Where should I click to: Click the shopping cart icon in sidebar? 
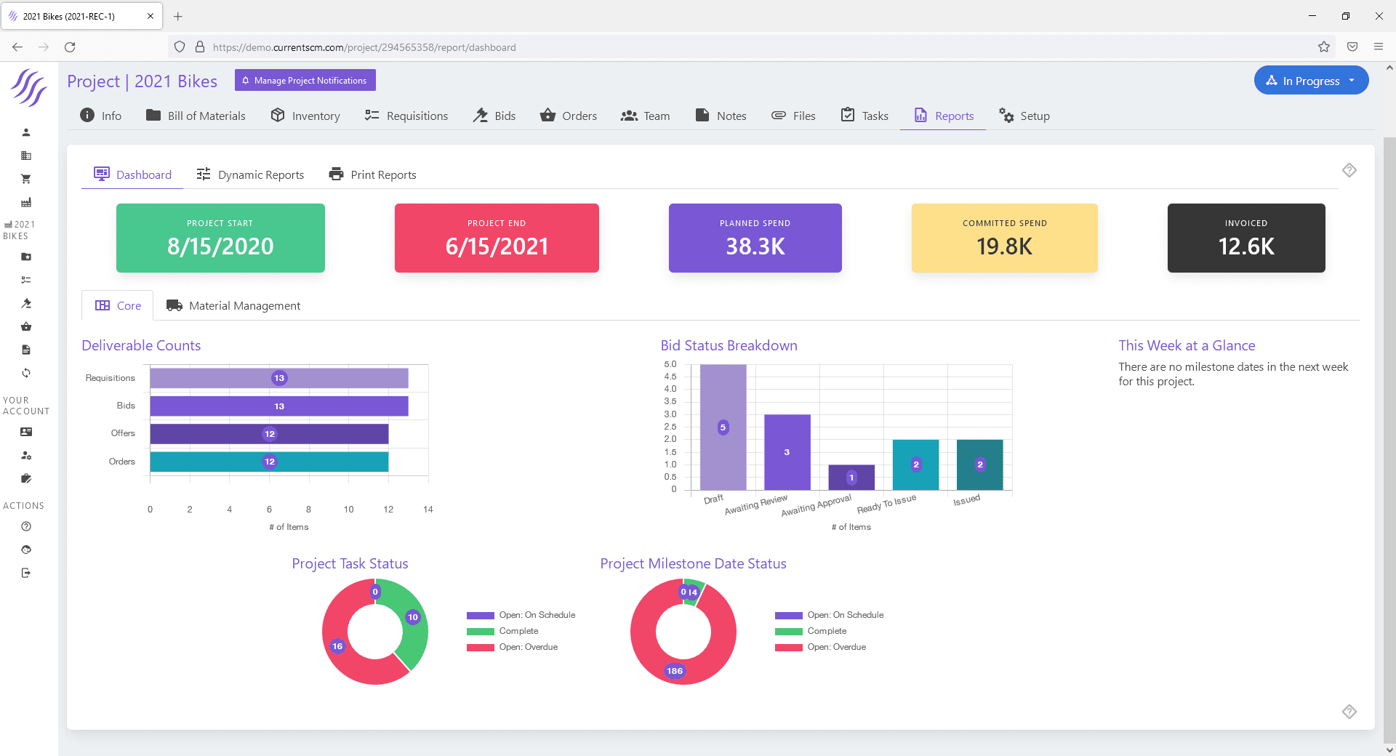[26, 179]
